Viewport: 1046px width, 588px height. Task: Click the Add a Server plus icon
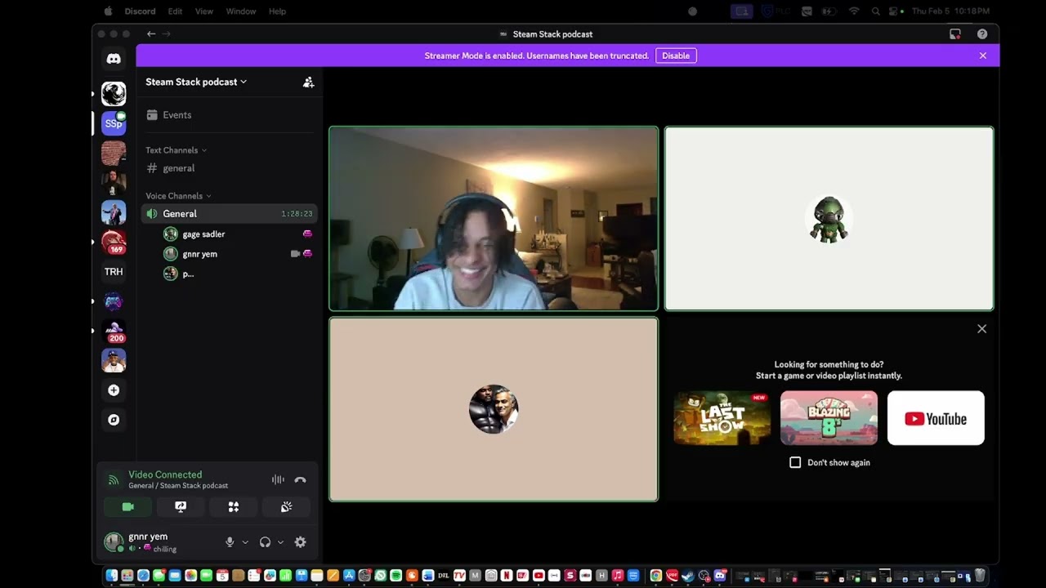pos(114,390)
